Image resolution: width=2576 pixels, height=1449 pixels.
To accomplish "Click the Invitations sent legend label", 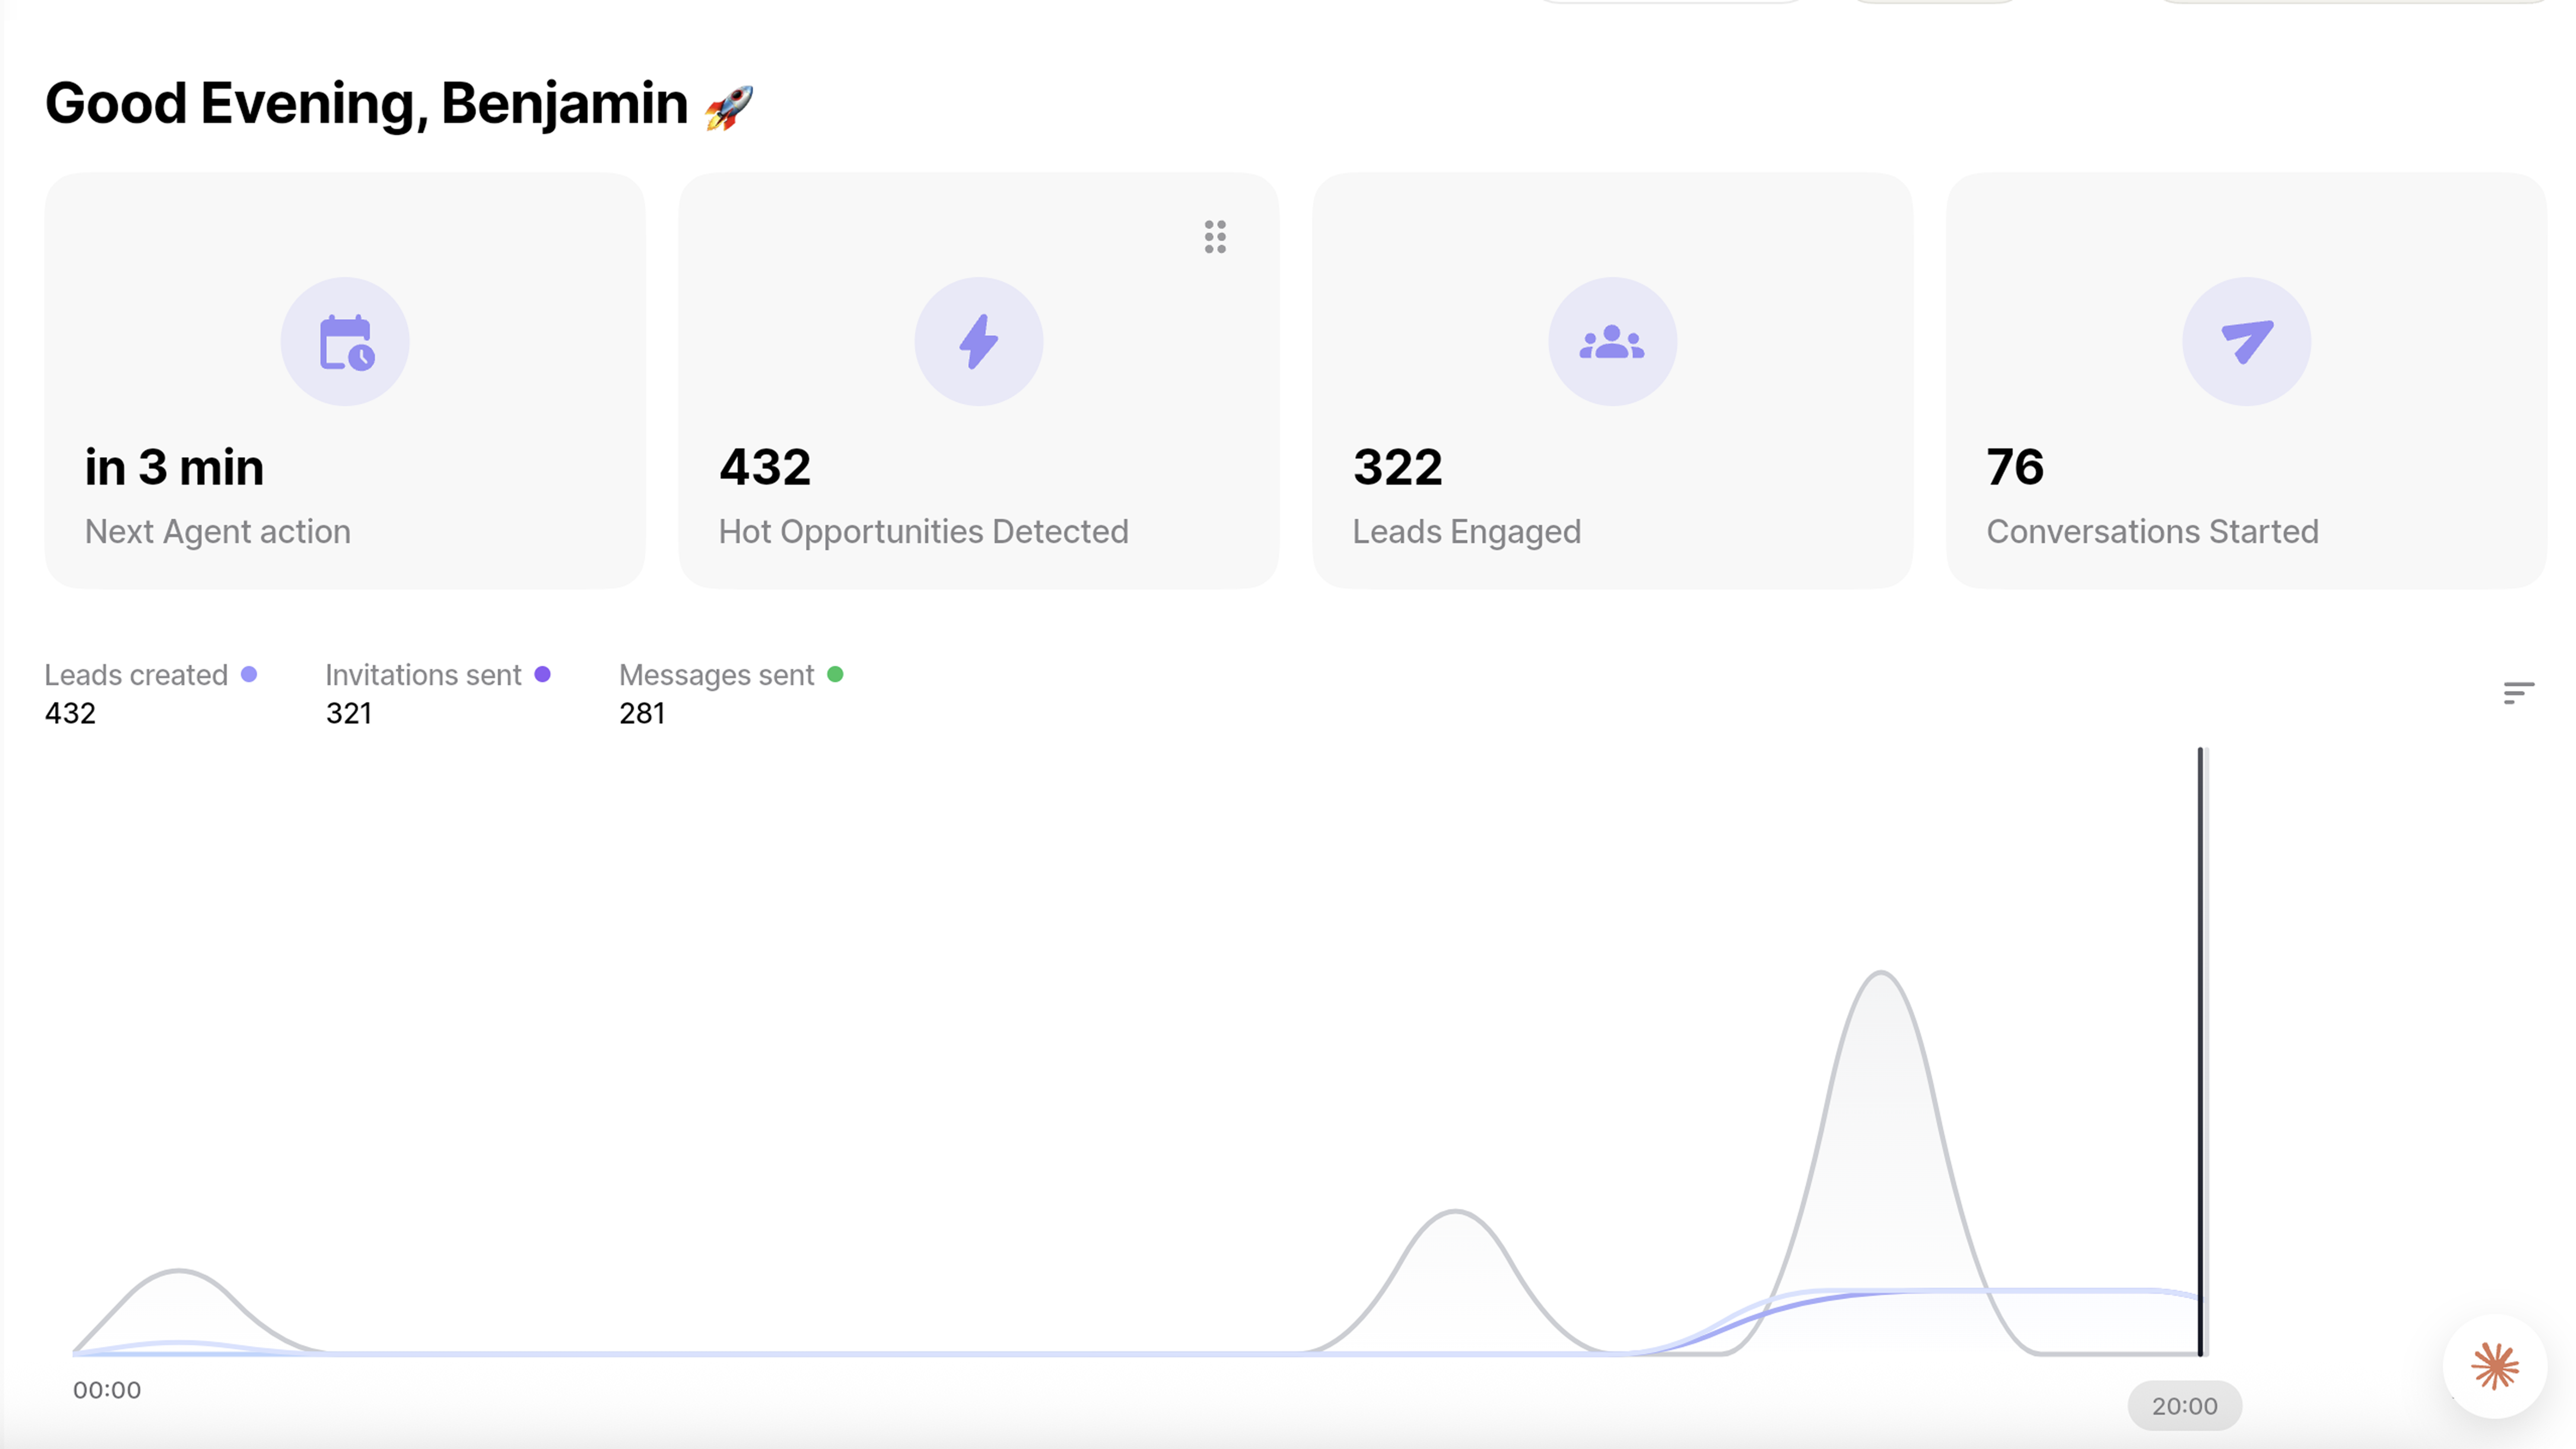I will point(423,675).
